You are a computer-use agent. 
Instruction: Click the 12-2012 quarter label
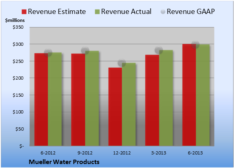tap(122, 153)
